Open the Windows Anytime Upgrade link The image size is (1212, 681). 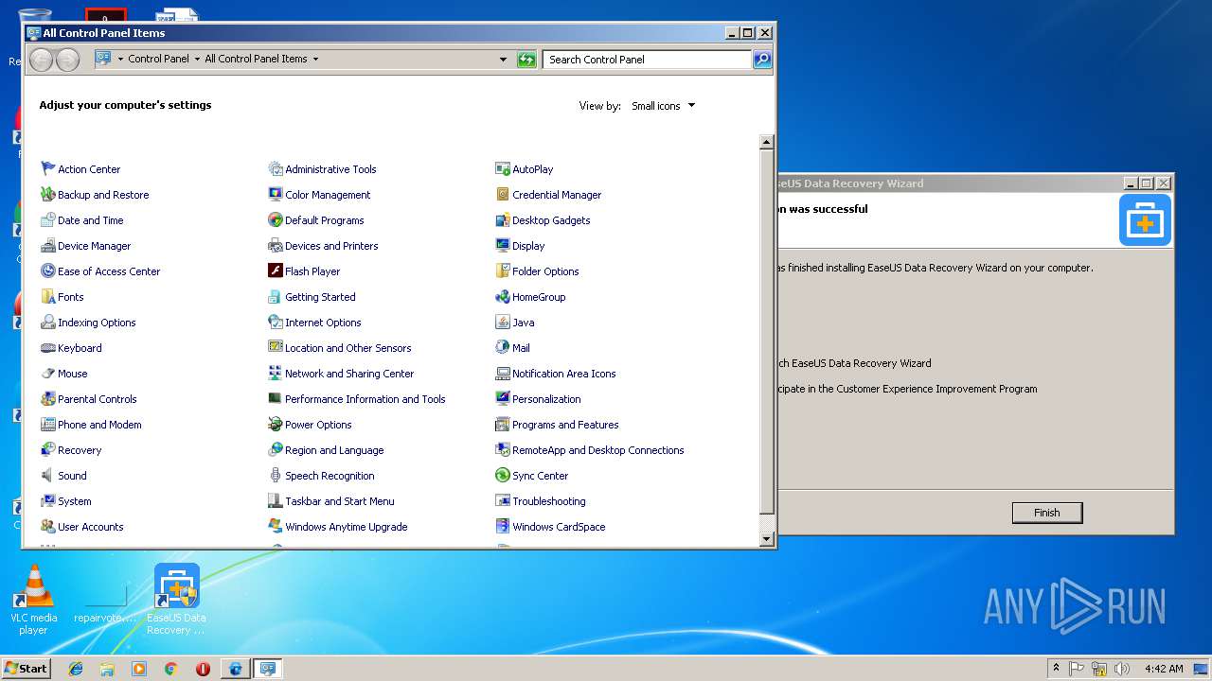point(347,527)
